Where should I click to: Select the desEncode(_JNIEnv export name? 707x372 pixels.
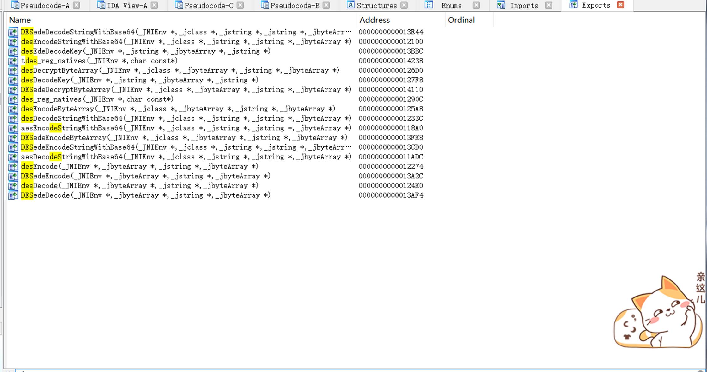[x=140, y=166]
